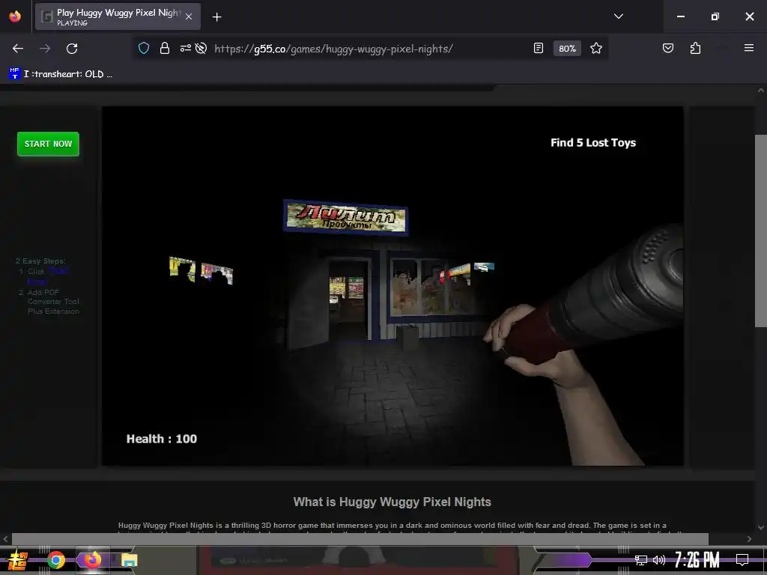Viewport: 767px width, 575px height.
Task: Launch Google Chrome from the taskbar
Action: point(55,560)
